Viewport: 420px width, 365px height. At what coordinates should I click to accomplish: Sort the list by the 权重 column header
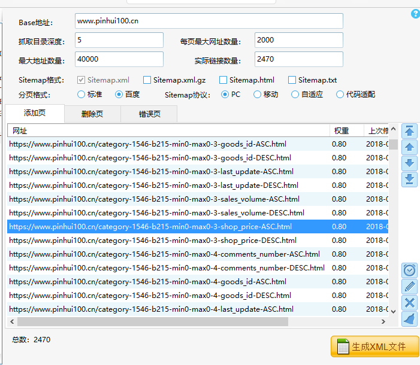[342, 130]
